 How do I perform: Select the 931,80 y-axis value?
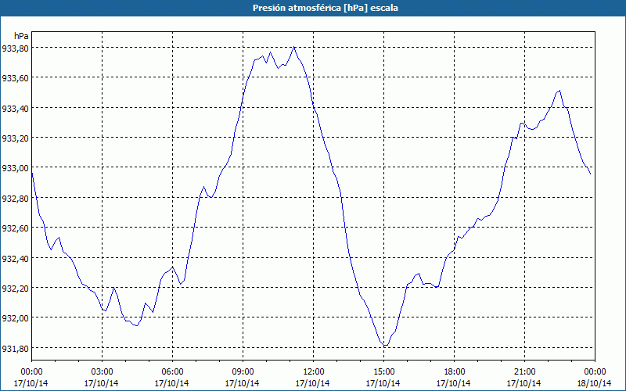point(15,348)
